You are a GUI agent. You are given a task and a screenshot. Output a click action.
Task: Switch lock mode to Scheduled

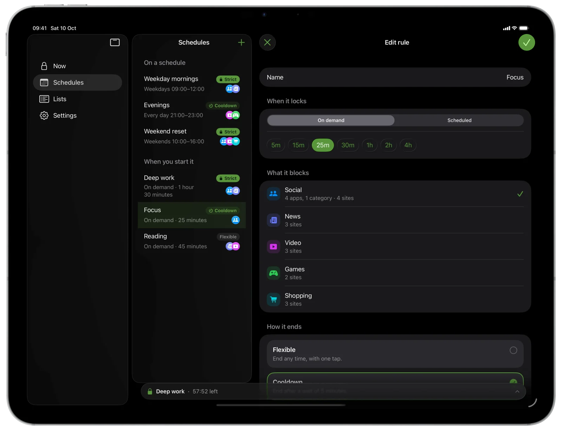[459, 120]
